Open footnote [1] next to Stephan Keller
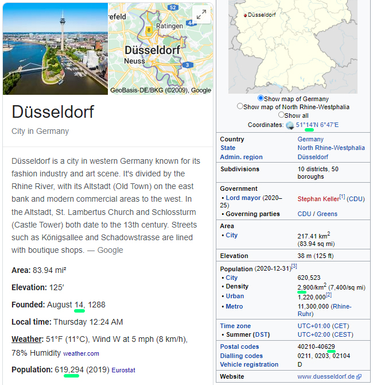Screen dimensions: 373x385 (342, 197)
